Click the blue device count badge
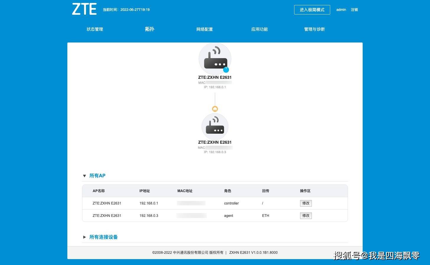This screenshot has width=430, height=265. pyautogui.click(x=226, y=70)
